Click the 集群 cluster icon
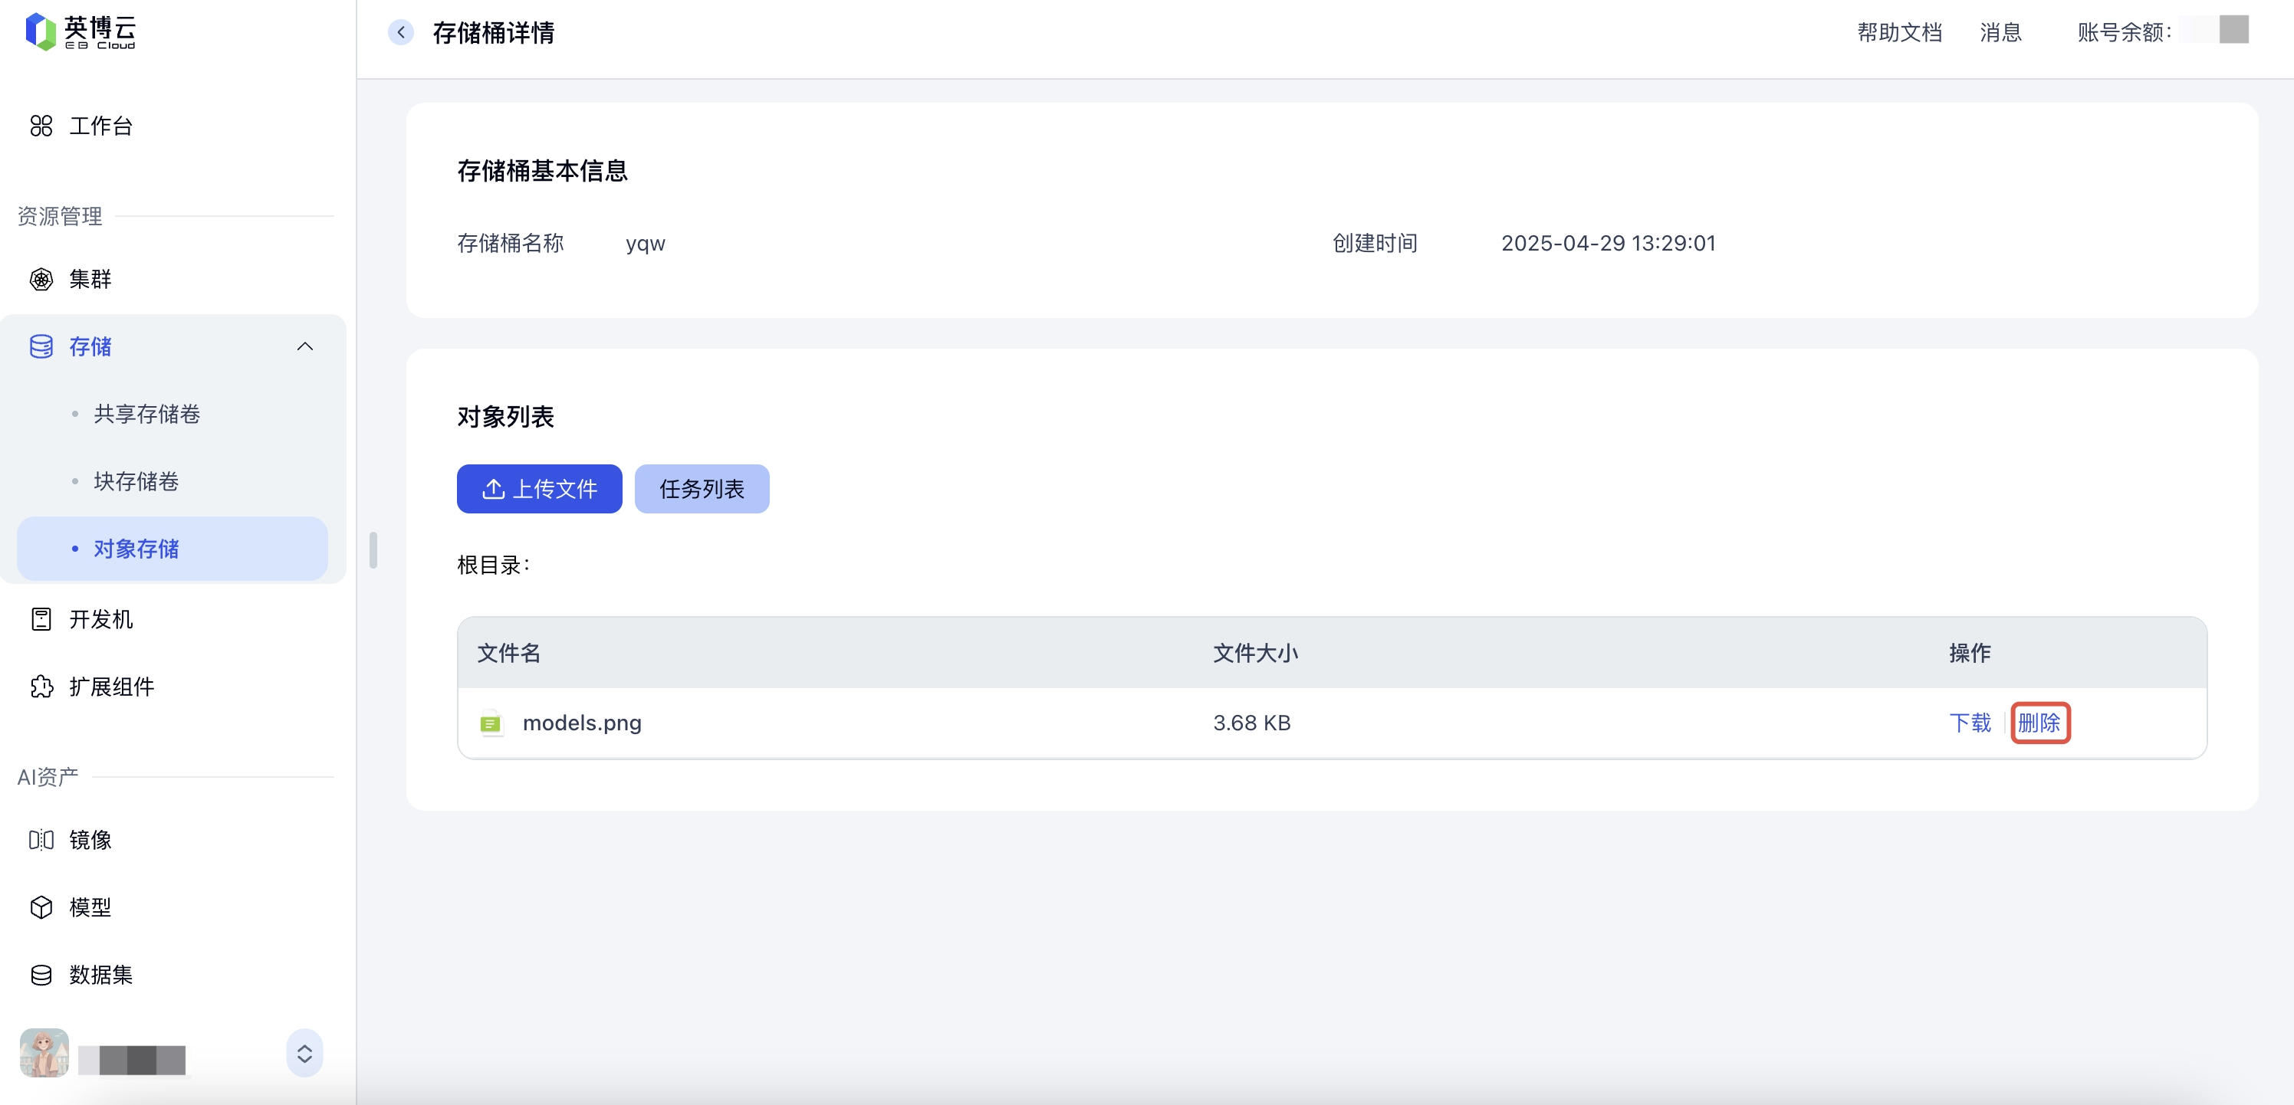 tap(41, 280)
